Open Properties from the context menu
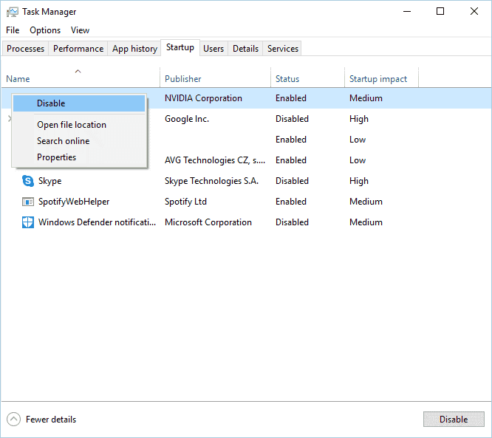Viewport: 492px width, 438px height. 56,157
